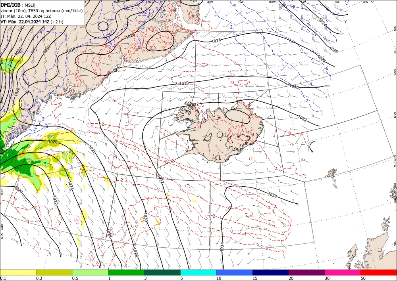Screen dimensions: 397x281
Task: Click the '30W' longitude label
Action: (x=148, y=2)
